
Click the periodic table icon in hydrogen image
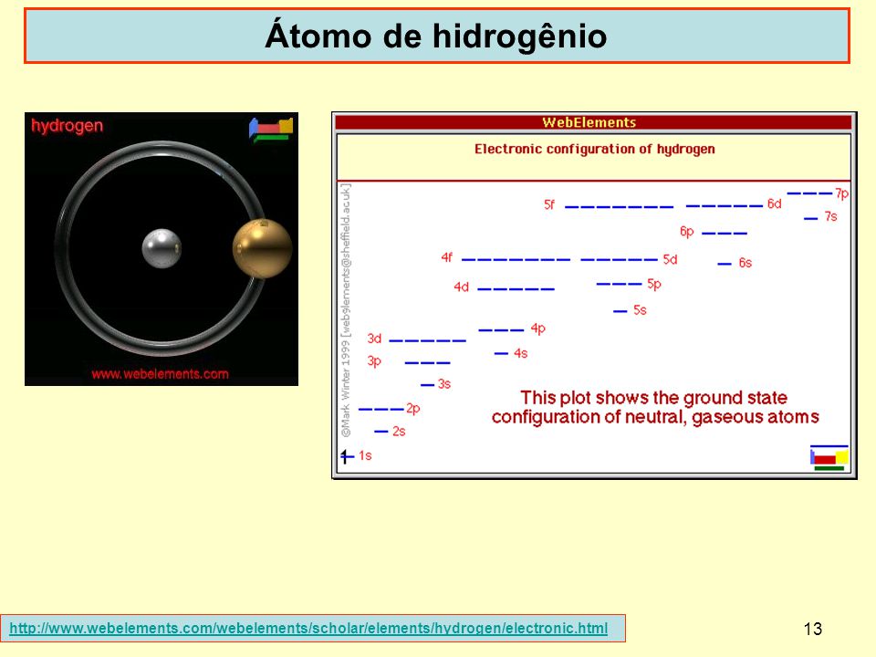pyautogui.click(x=271, y=129)
